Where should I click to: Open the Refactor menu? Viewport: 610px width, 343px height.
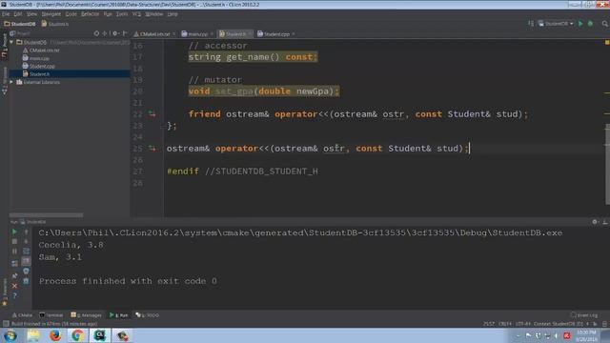[x=90, y=14]
